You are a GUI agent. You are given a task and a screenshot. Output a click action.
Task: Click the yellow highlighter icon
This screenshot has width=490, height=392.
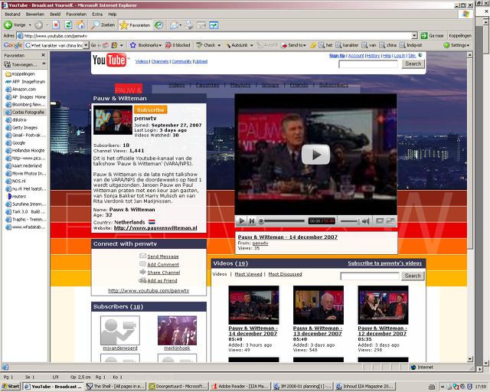pos(313,45)
